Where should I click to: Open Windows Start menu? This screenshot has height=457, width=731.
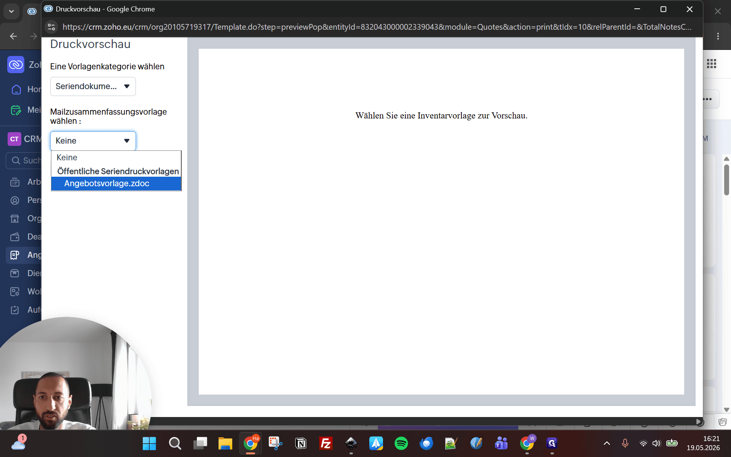click(149, 443)
